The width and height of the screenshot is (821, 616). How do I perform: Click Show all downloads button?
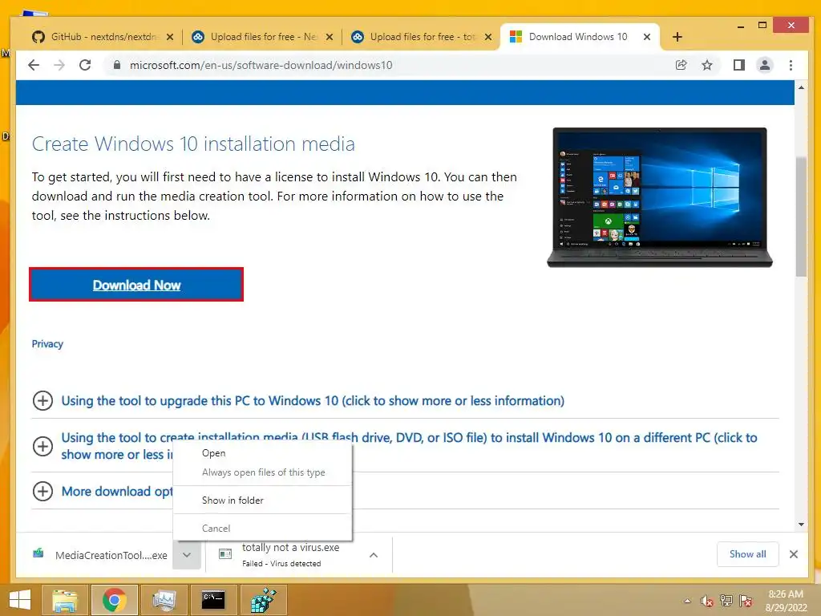pos(748,554)
